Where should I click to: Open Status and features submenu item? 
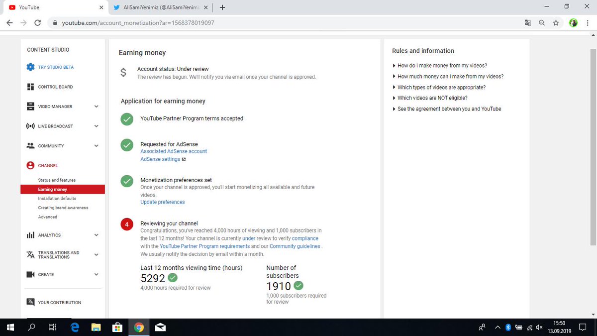57,180
